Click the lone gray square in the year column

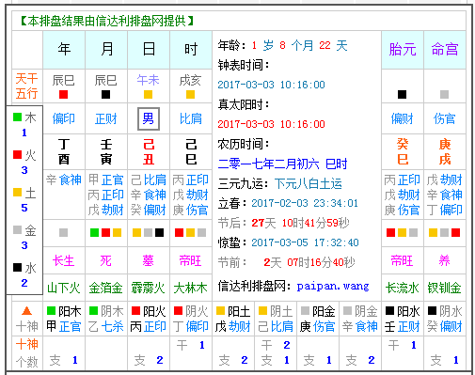63,232
